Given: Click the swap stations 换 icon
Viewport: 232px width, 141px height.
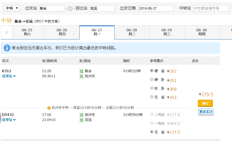Looking at the screenshot, I should pos(70,8).
